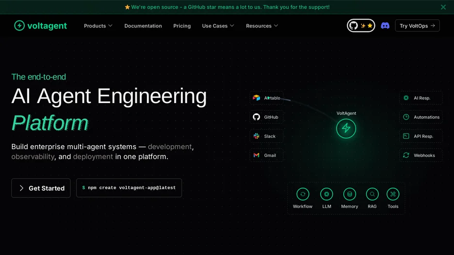454x255 pixels.
Task: Copy the npm create voltagent-app command
Action: [129, 188]
